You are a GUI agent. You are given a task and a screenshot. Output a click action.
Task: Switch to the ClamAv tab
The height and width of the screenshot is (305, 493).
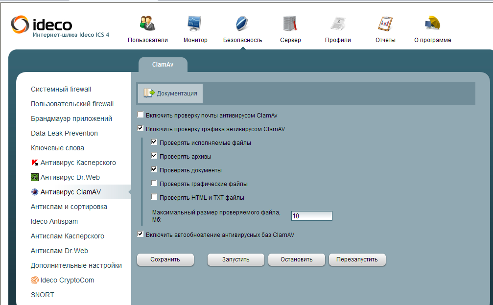pyautogui.click(x=163, y=65)
